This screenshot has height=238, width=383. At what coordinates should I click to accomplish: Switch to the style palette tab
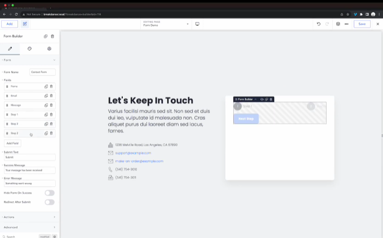point(30,49)
